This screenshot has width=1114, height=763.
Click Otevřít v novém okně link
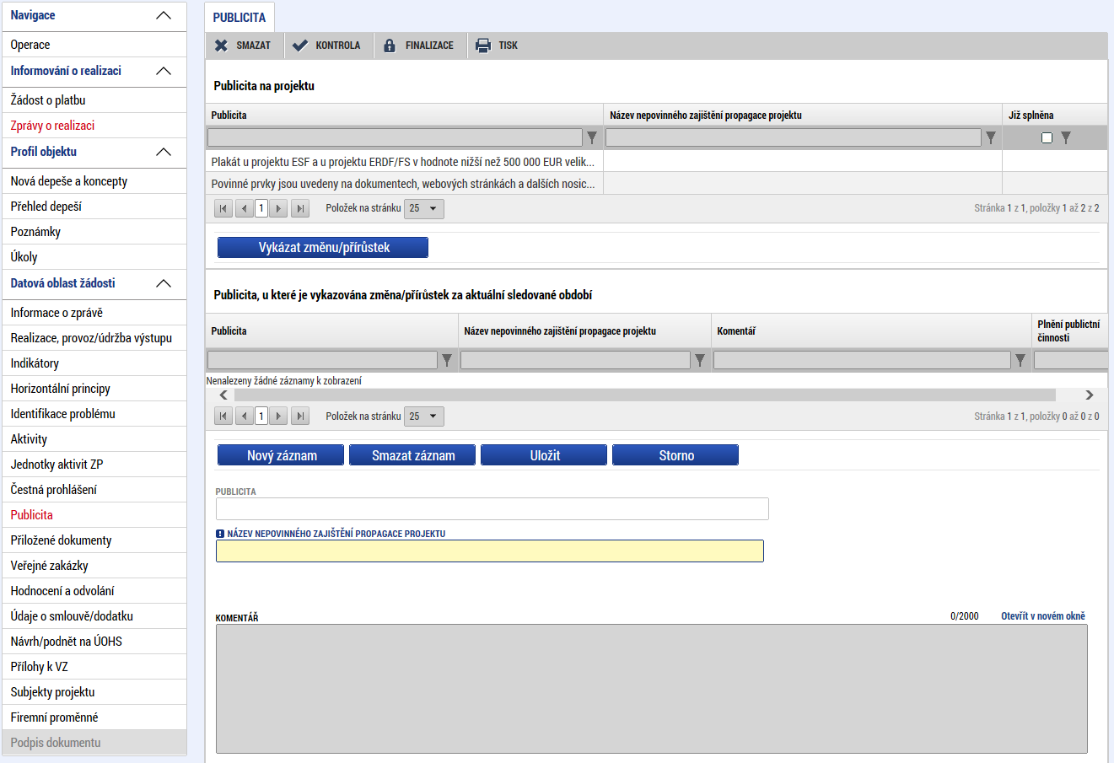pyautogui.click(x=1043, y=616)
